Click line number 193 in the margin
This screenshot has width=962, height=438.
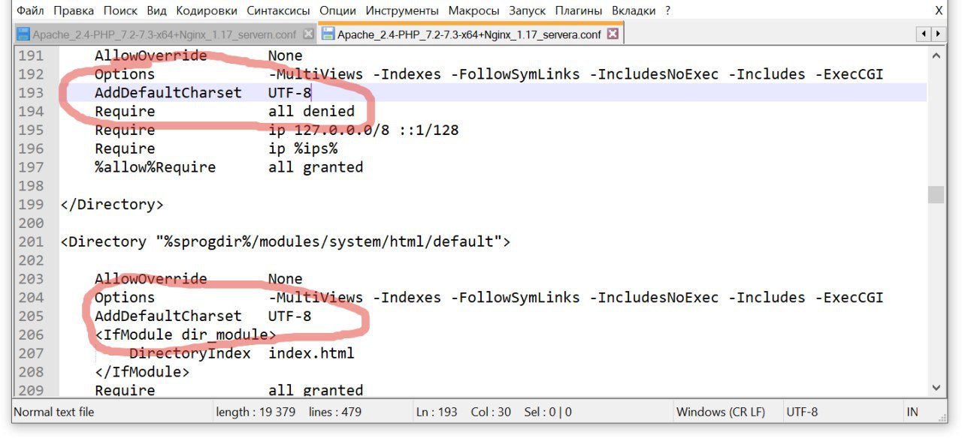[x=31, y=92]
